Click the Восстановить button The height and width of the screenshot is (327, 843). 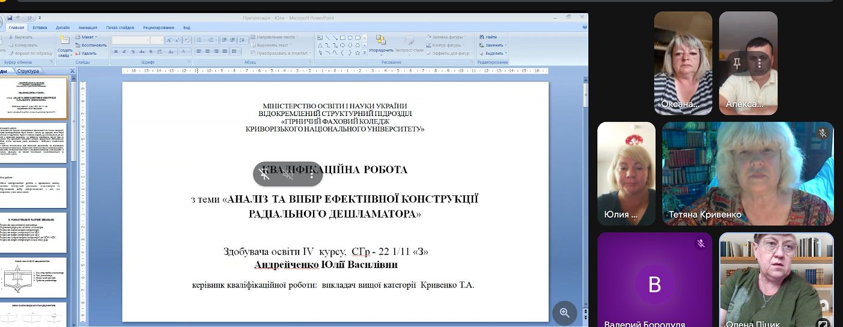pos(91,45)
